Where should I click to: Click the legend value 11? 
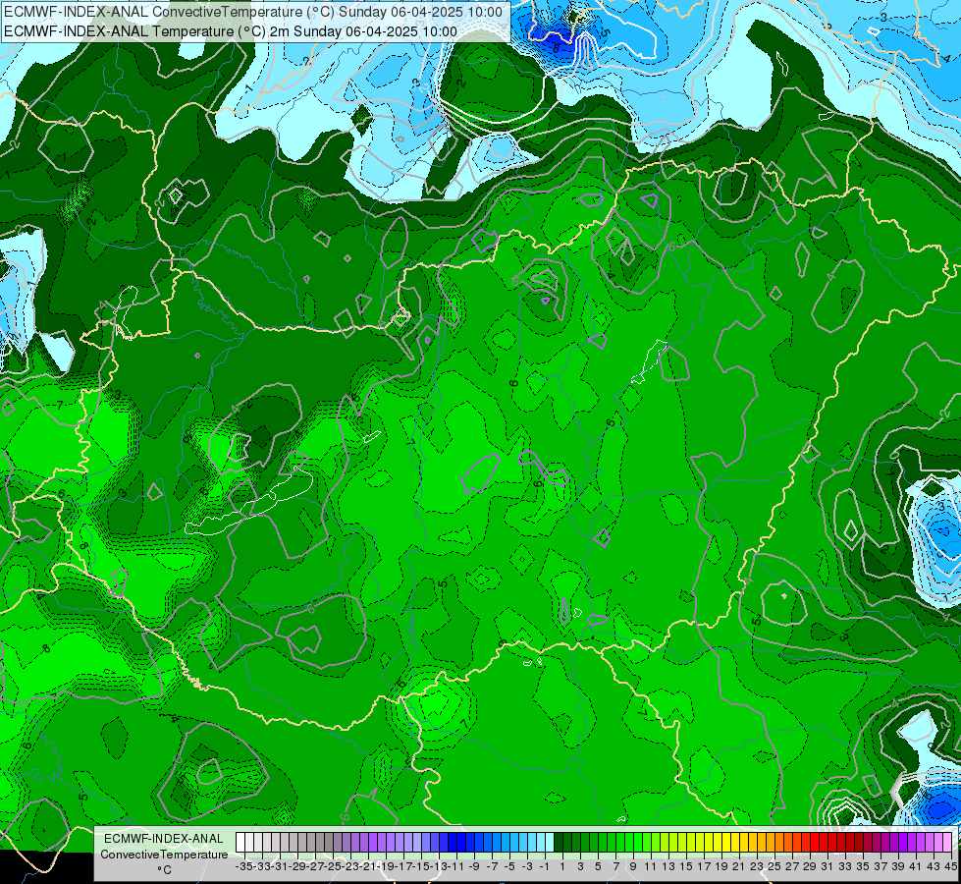[650, 866]
